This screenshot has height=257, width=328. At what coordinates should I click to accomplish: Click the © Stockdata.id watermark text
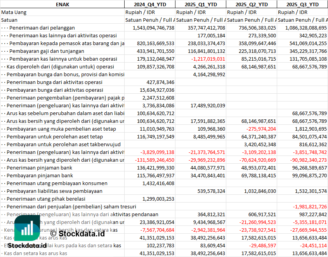(77, 233)
